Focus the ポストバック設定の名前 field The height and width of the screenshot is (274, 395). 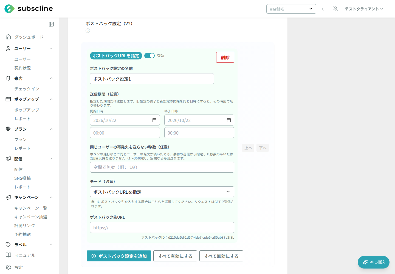point(152,79)
